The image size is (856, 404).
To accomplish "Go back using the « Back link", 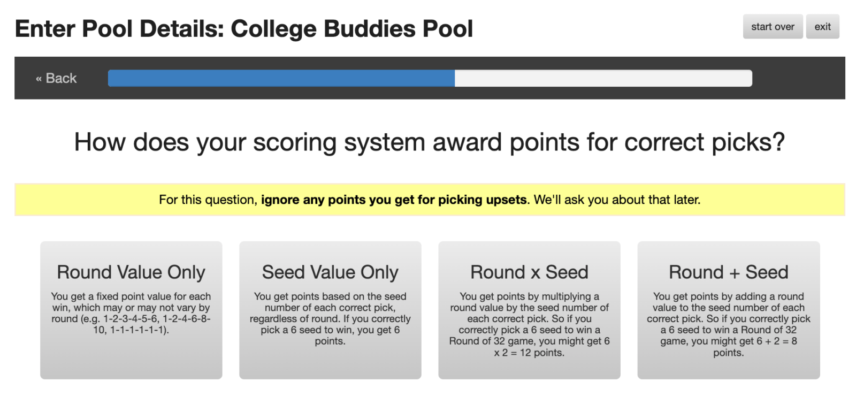I will coord(56,78).
